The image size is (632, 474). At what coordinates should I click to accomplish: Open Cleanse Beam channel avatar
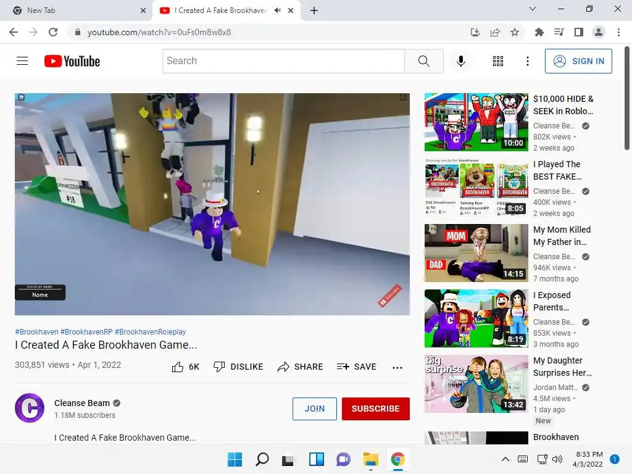30,408
